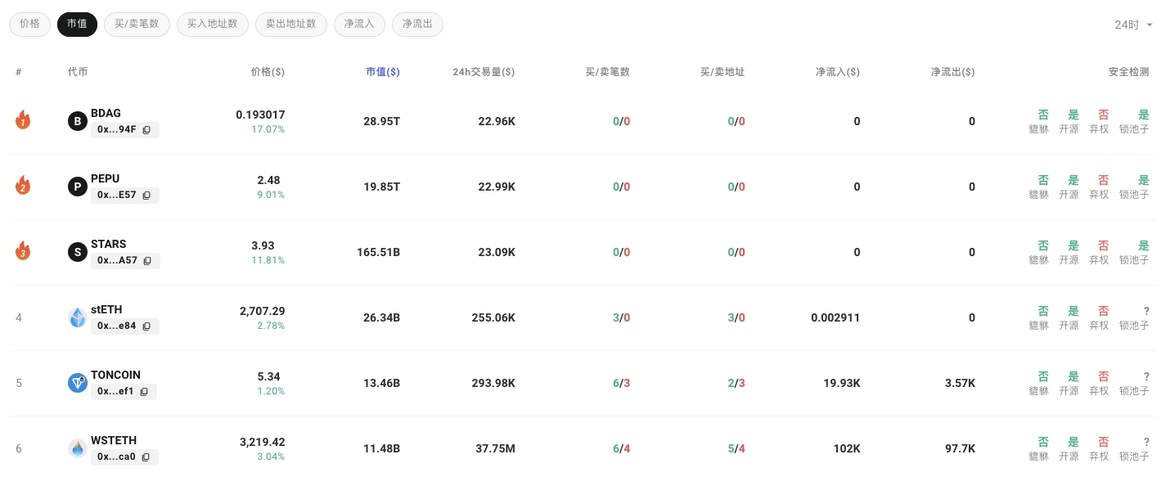The height and width of the screenshot is (477, 1166).
Task: Select the 市值 filter tab
Action: click(x=77, y=25)
